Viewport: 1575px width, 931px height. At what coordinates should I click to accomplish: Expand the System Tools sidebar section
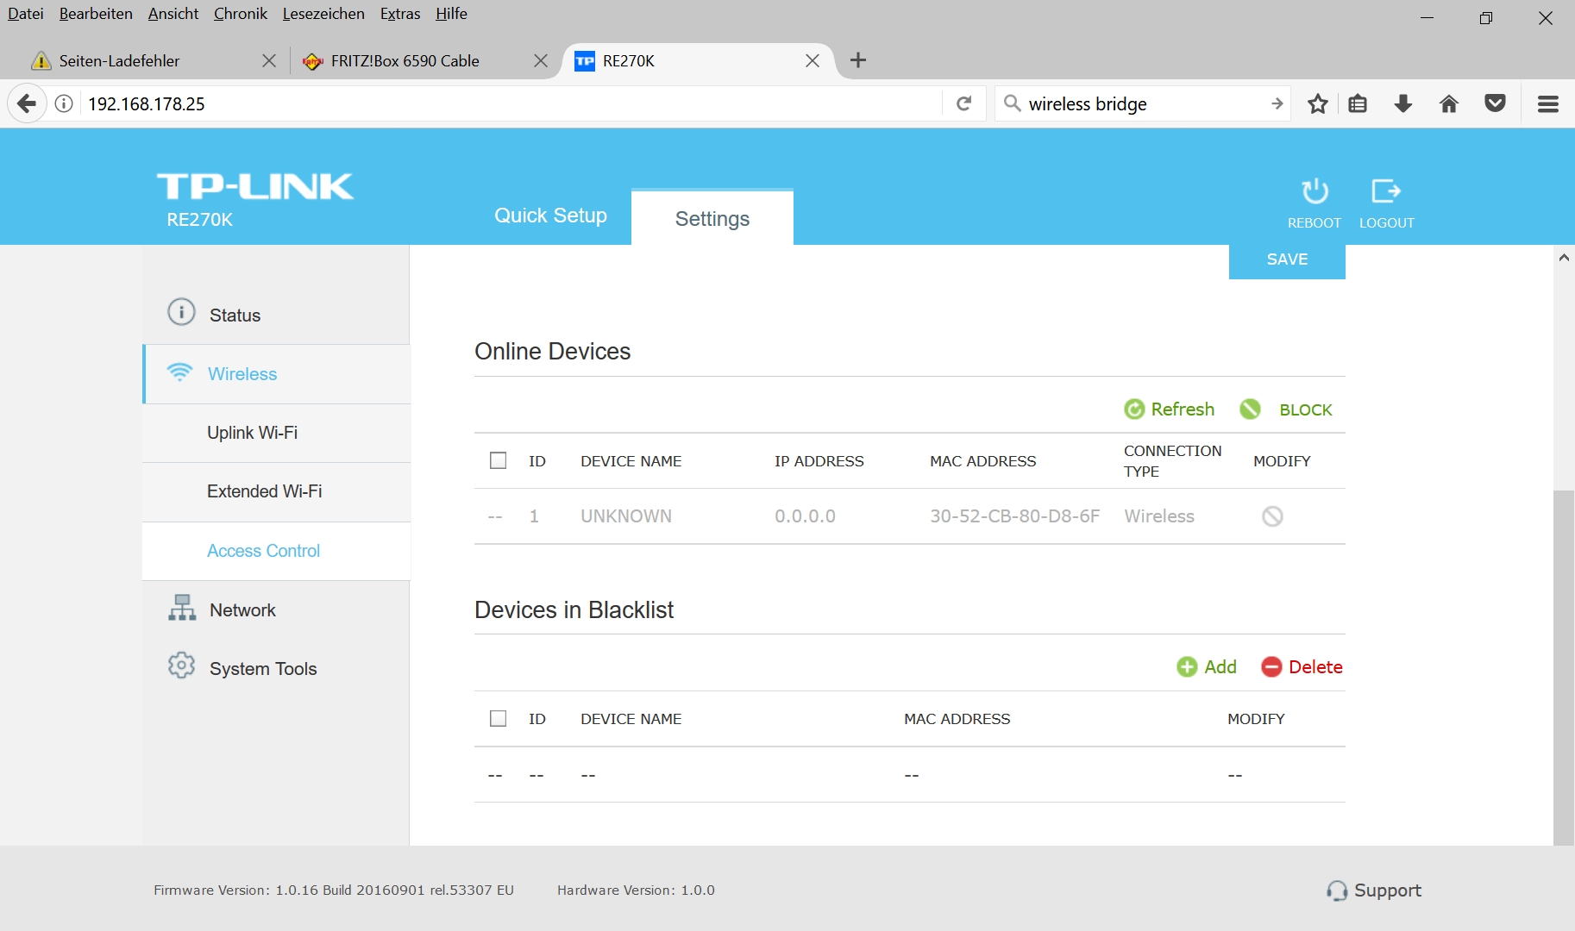click(x=263, y=669)
